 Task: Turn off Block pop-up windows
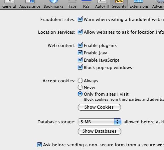(x=80, y=67)
